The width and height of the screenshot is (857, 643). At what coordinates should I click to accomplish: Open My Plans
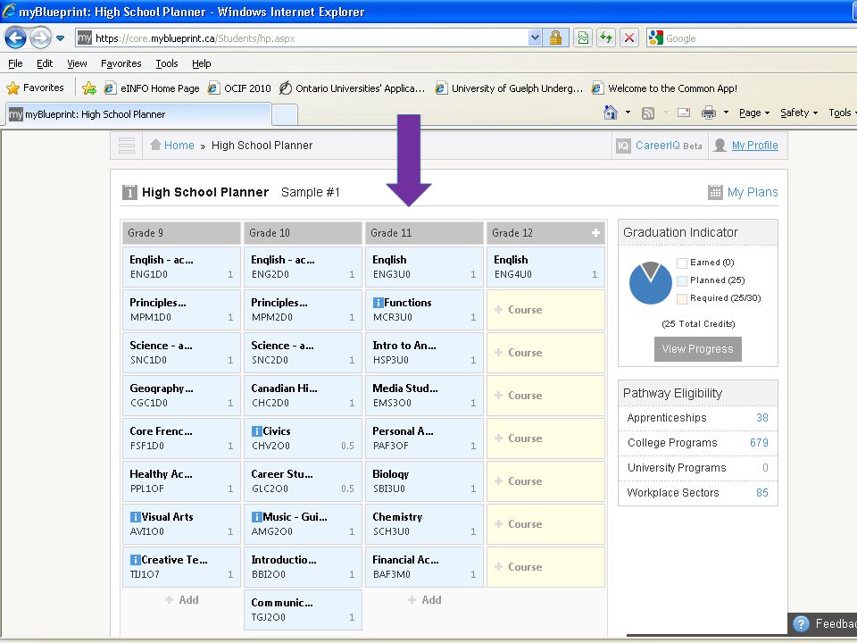point(743,193)
